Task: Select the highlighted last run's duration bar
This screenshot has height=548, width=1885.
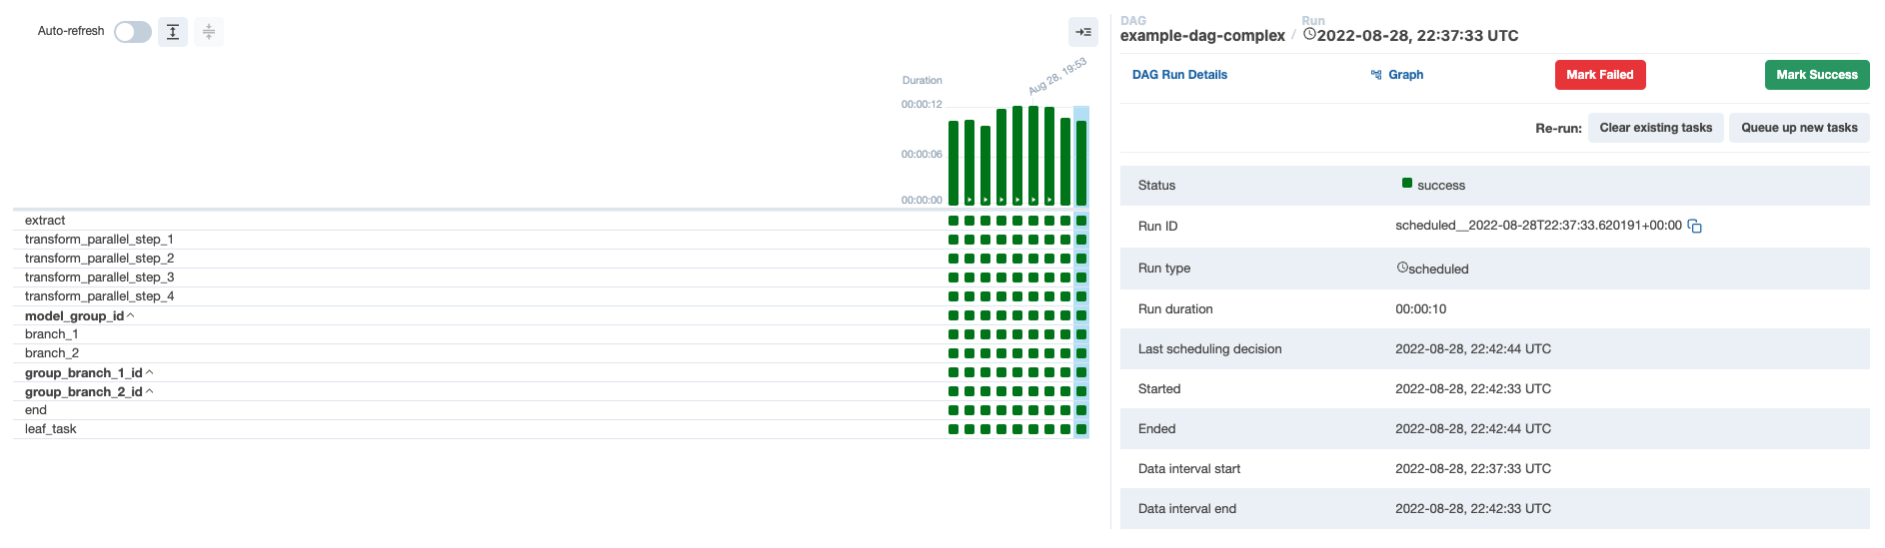Action: [x=1081, y=163]
